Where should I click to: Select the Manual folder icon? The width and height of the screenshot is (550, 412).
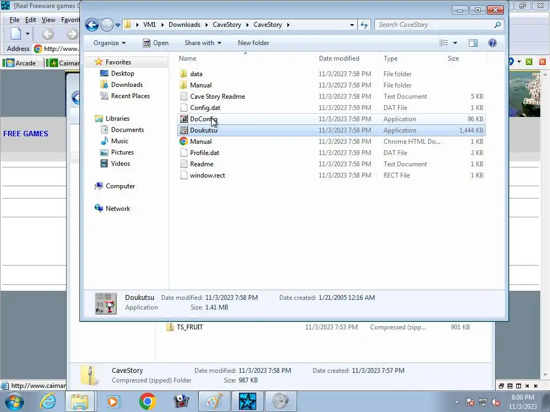click(x=184, y=85)
